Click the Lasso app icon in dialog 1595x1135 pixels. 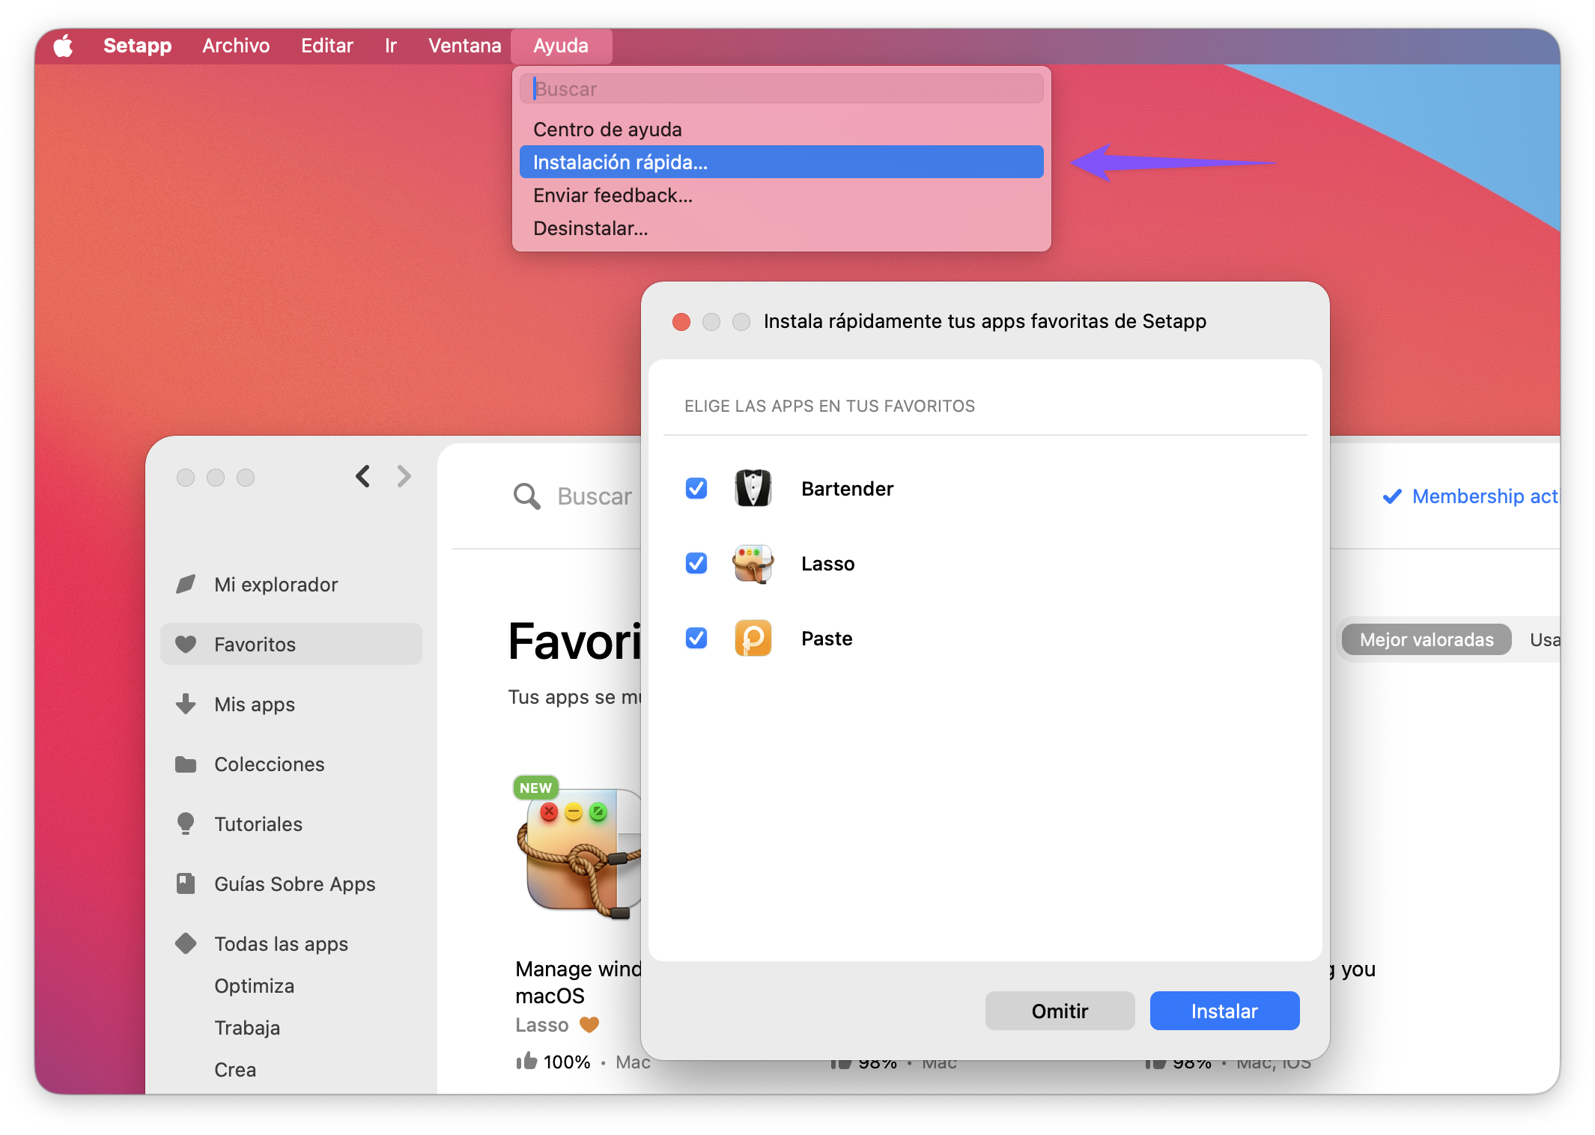tap(753, 563)
